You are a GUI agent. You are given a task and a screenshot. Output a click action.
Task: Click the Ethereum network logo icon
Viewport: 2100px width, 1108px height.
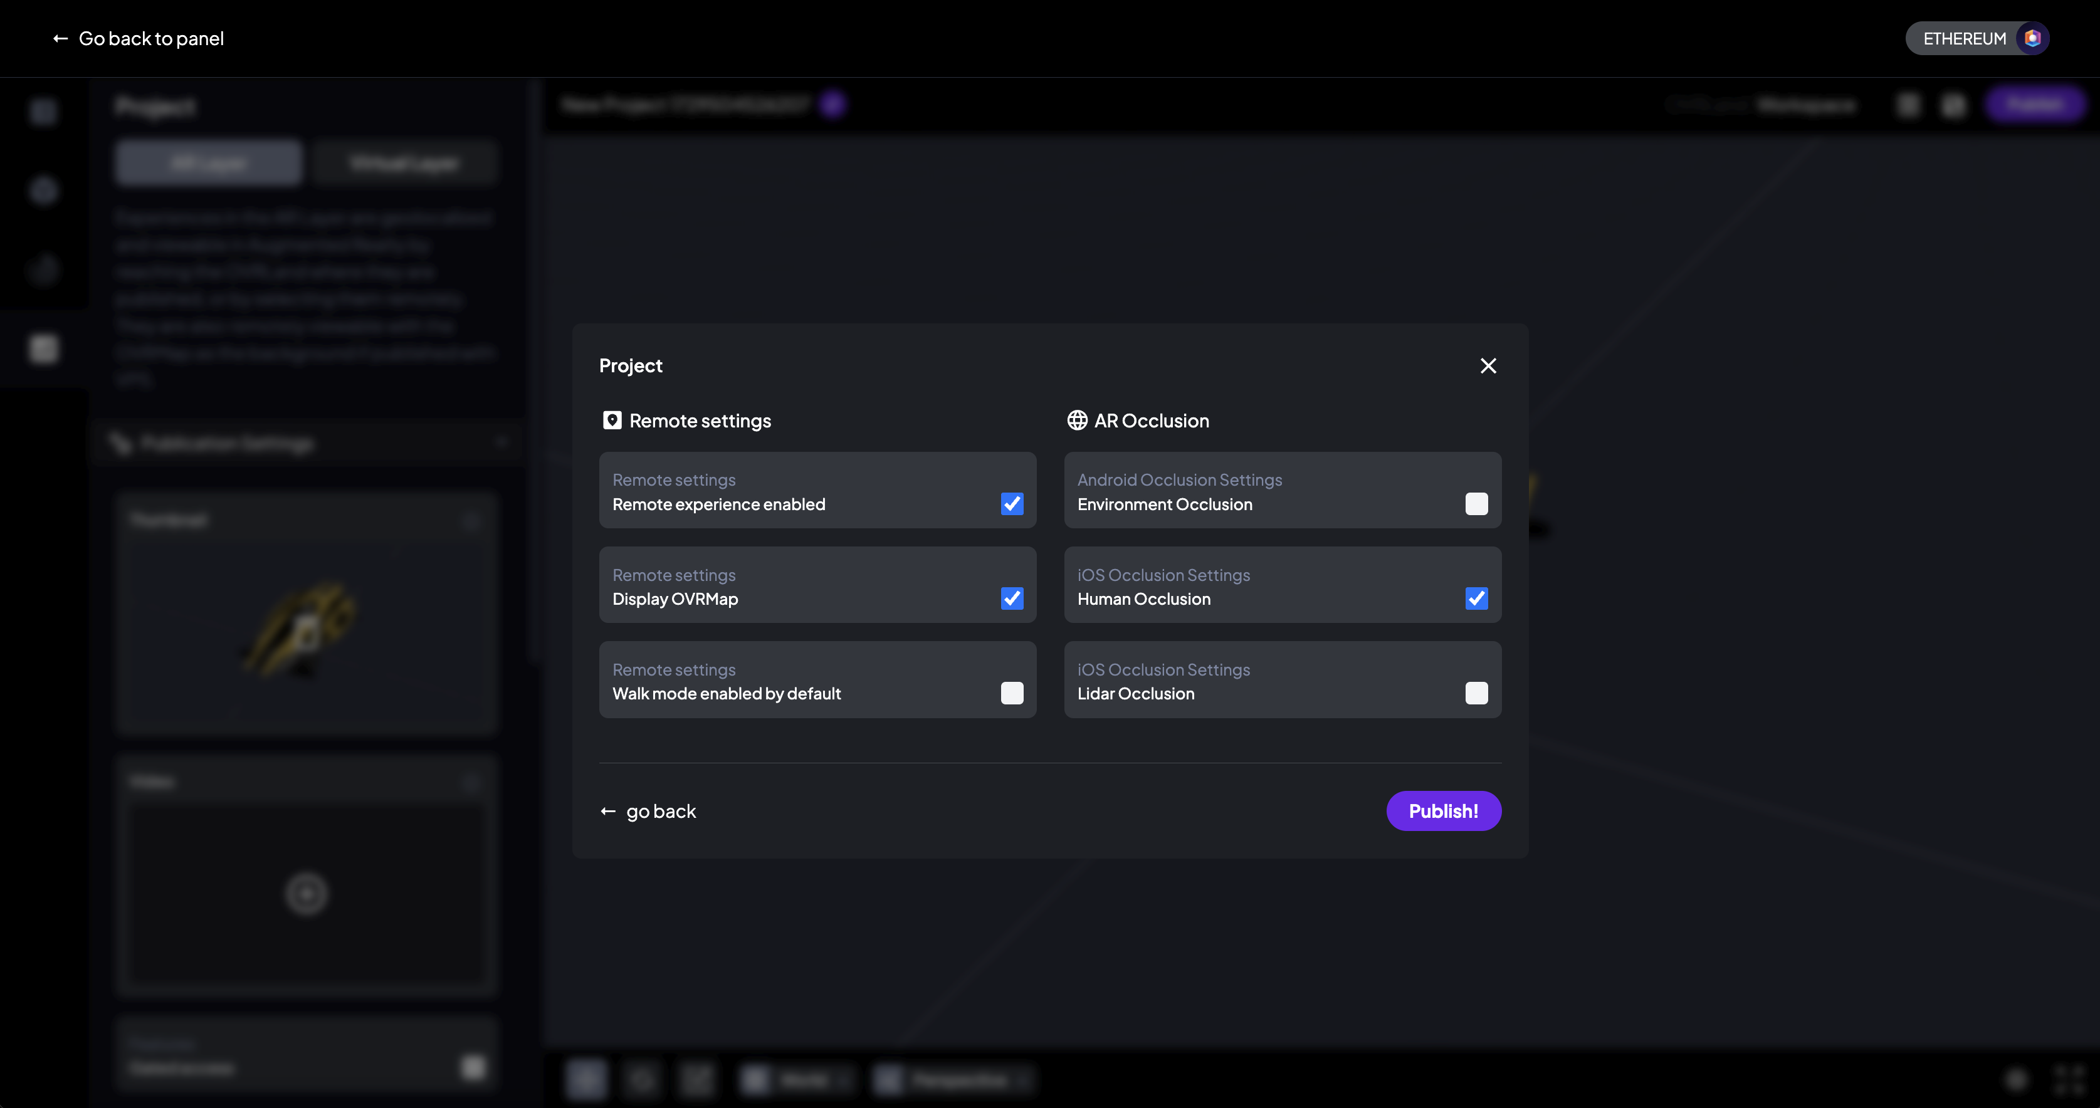click(2032, 38)
